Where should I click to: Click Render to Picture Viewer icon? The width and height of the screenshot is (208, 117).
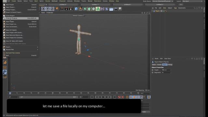click(x=66, y=9)
